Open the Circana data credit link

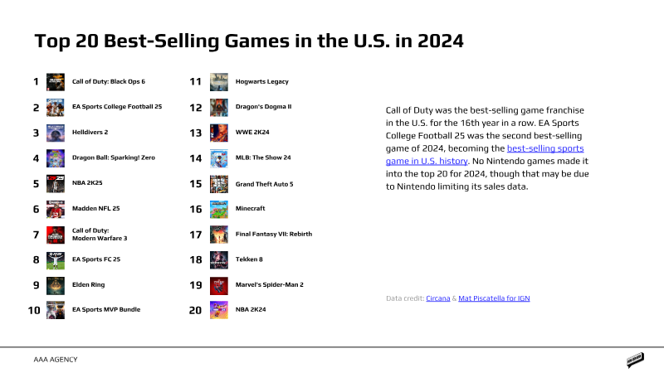(437, 298)
